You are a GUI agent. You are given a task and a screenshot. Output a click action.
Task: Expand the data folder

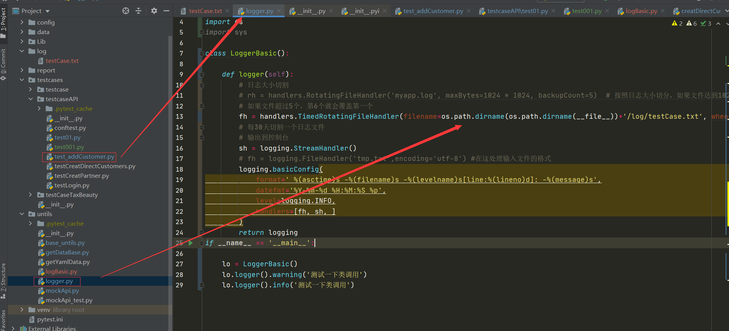(x=22, y=32)
